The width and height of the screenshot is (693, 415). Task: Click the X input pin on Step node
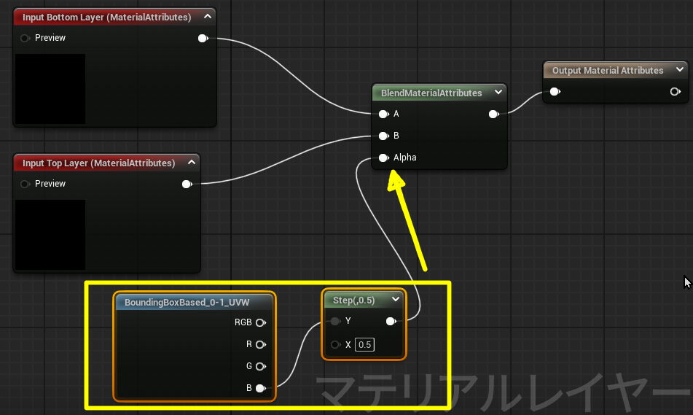(x=335, y=345)
